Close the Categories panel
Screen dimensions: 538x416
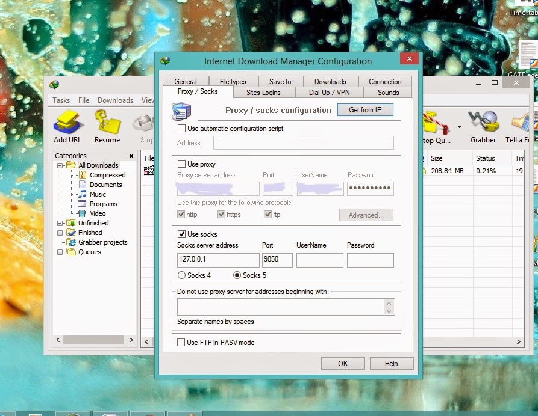click(x=131, y=156)
